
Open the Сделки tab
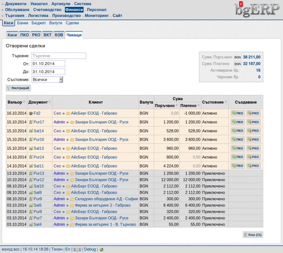click(x=72, y=23)
